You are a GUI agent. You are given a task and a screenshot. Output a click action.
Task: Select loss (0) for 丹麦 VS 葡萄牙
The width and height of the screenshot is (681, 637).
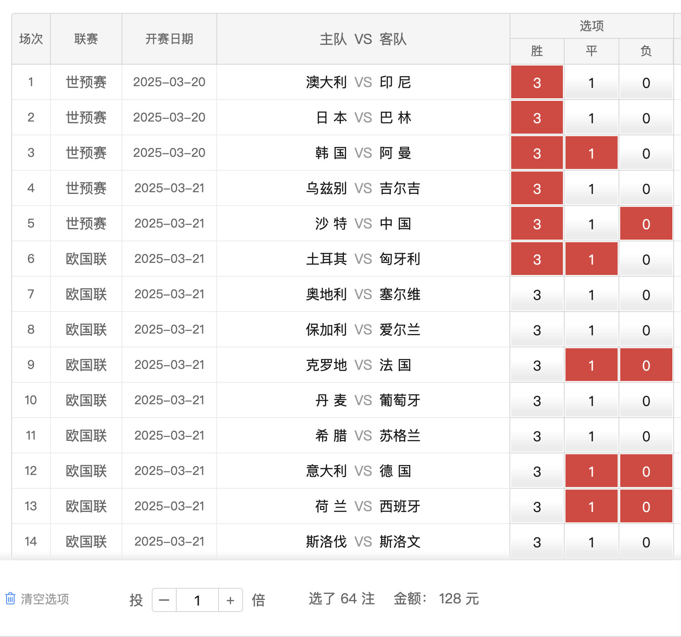646,400
